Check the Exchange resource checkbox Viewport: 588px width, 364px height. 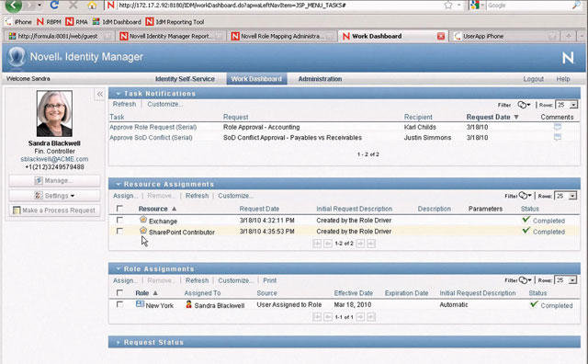119,220
